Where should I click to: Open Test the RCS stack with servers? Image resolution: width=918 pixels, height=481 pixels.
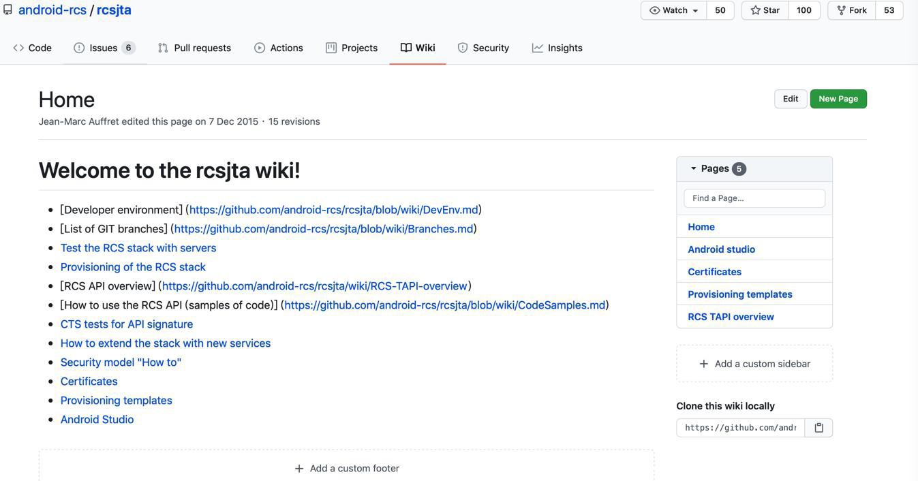(138, 248)
